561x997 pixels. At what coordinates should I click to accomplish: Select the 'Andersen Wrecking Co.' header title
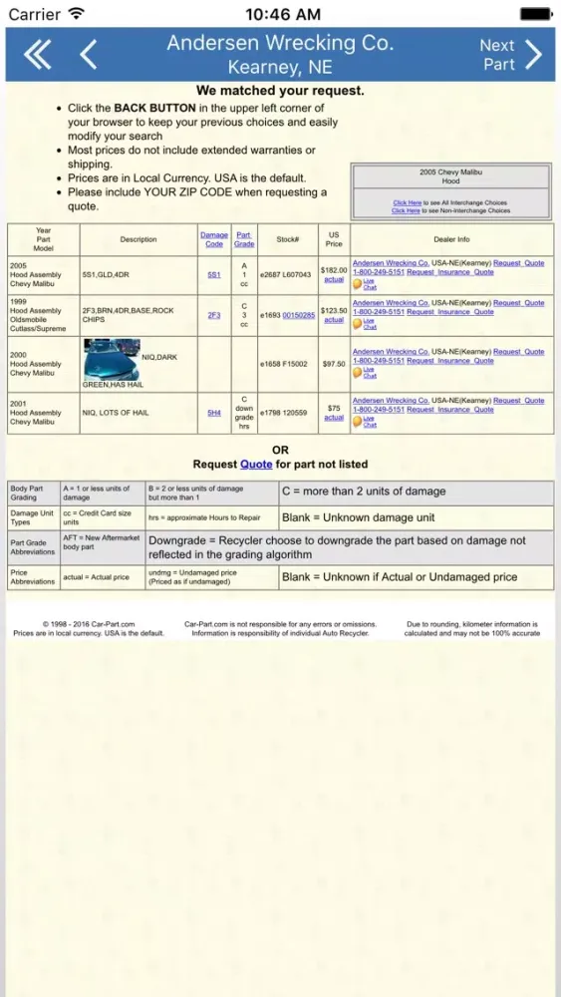point(280,43)
